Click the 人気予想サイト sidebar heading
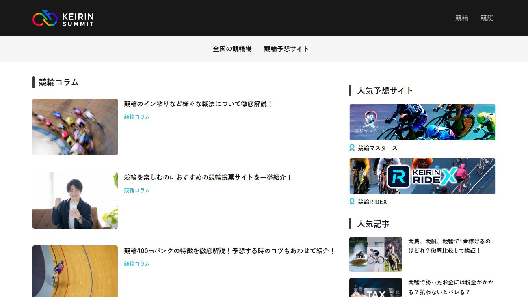Viewport: 528px width, 297px height. [385, 90]
